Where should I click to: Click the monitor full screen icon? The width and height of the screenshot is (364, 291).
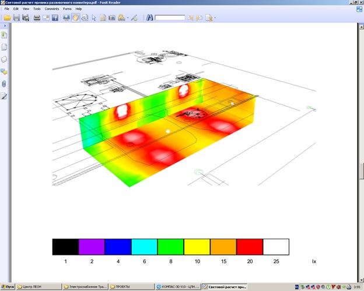[66, 17]
